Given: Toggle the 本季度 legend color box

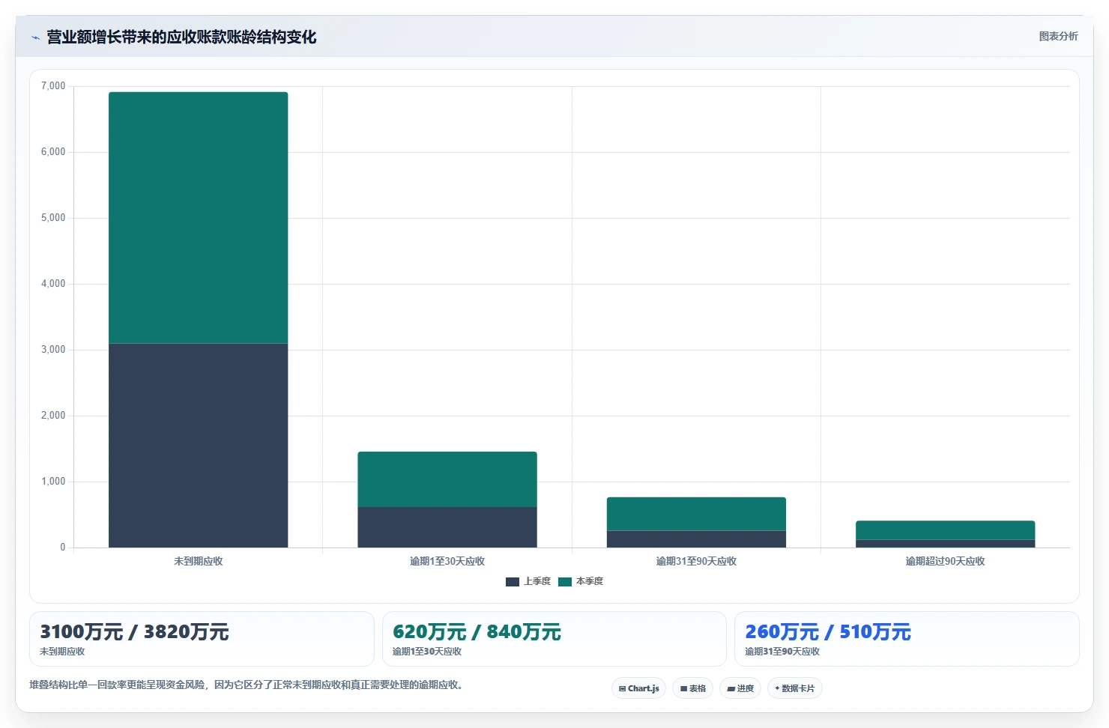Looking at the screenshot, I should (x=565, y=582).
